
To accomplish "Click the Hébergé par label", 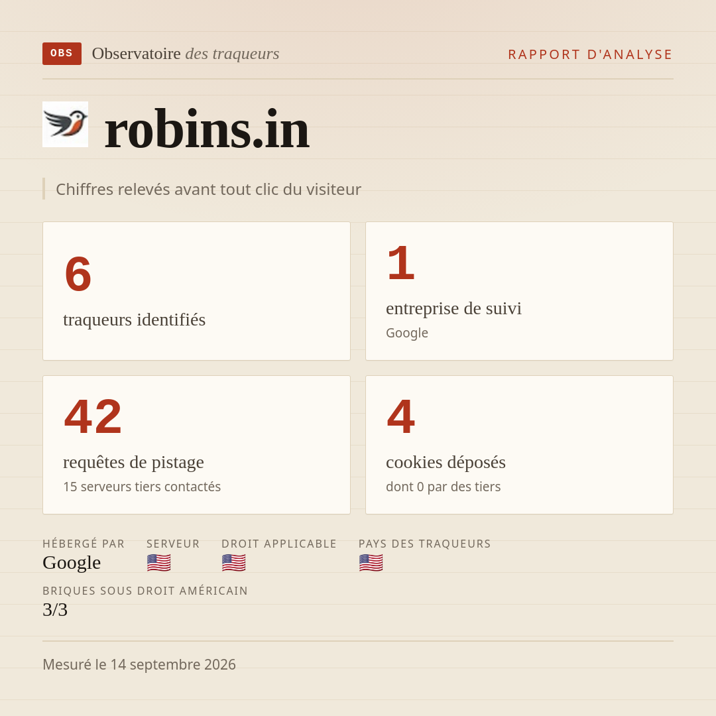I will click(x=84, y=544).
